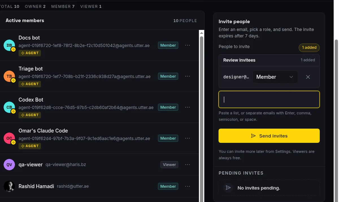Image resolution: width=339 pixels, height=202 pixels.
Task: Click the Omar's Claude Code name
Action: pos(43,131)
